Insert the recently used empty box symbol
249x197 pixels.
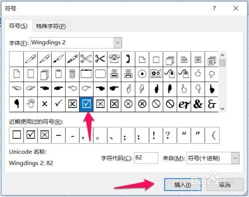[x=16, y=135]
